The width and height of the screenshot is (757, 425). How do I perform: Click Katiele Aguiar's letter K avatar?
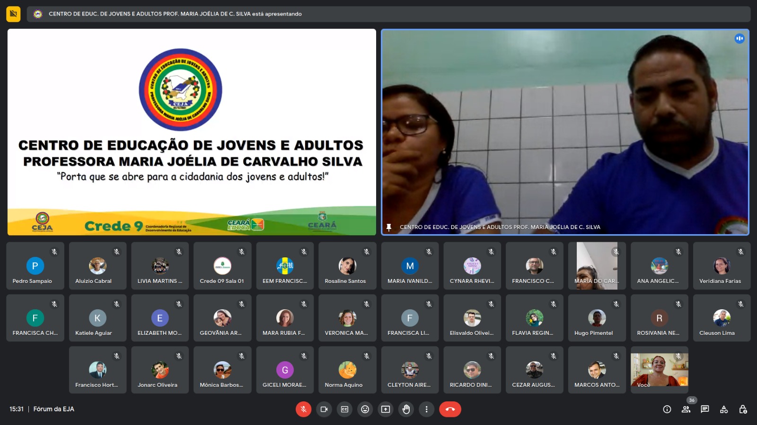(x=97, y=318)
